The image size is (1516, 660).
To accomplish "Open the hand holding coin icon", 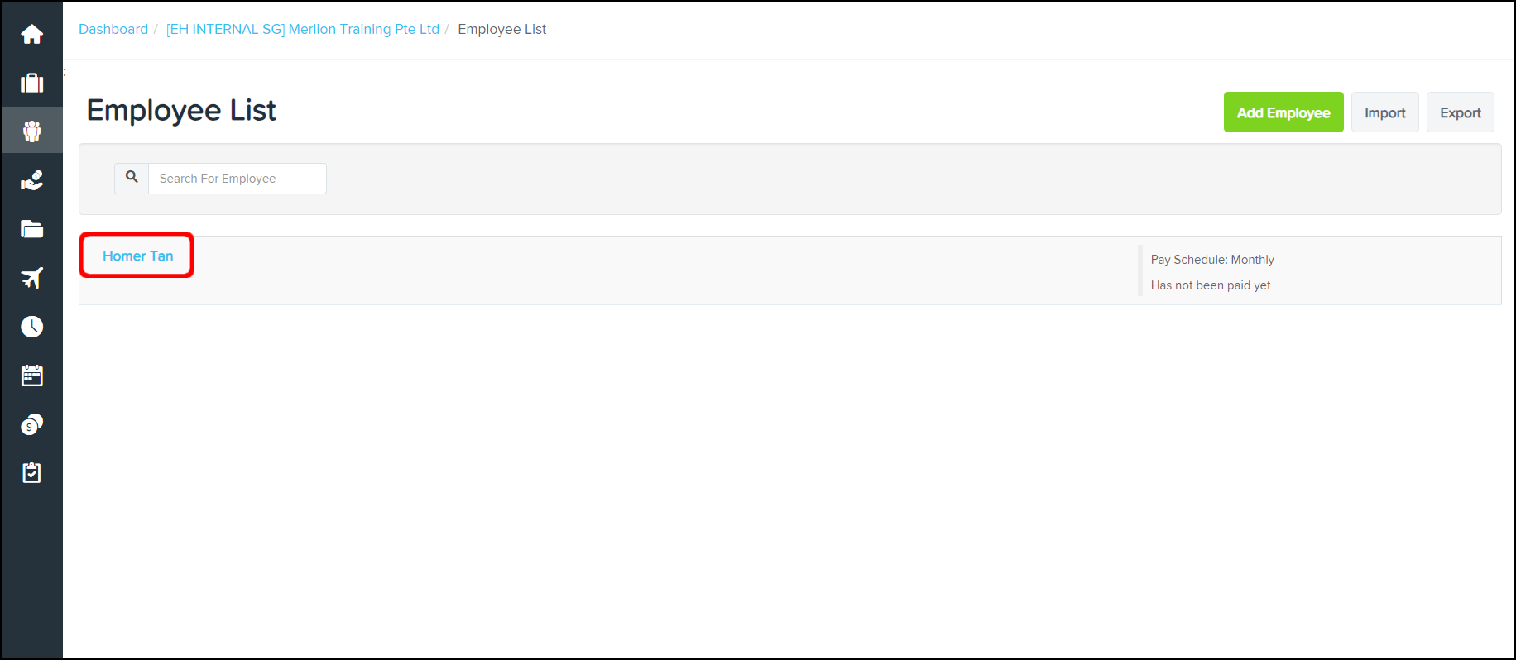I will (32, 180).
